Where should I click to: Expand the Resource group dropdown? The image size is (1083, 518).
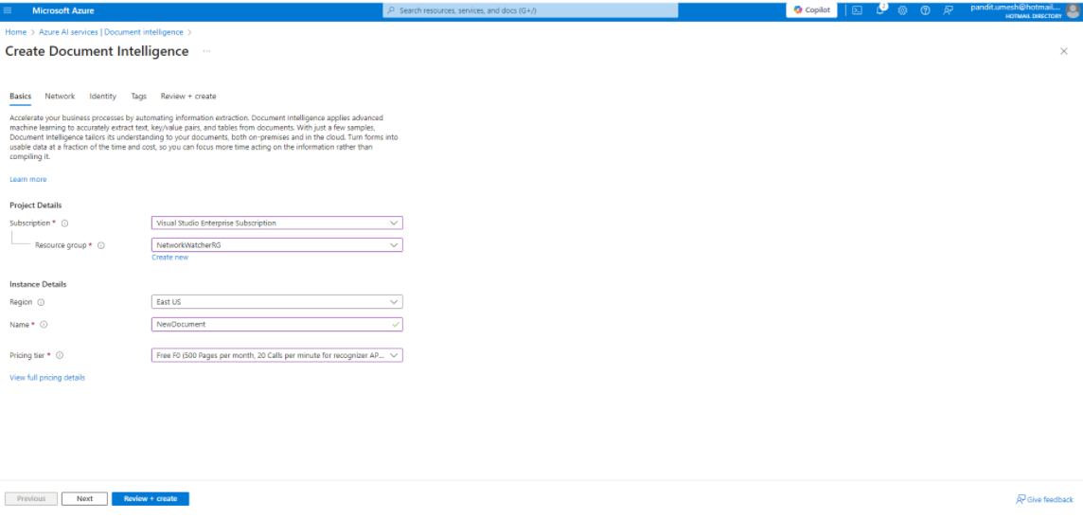click(x=277, y=245)
